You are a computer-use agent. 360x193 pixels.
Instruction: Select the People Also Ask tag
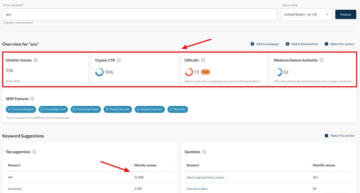click(x=118, y=109)
